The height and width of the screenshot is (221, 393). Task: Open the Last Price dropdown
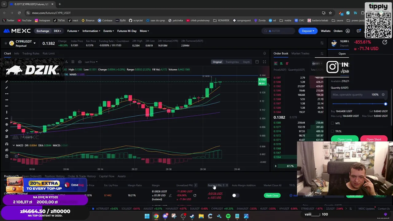(x=91, y=62)
